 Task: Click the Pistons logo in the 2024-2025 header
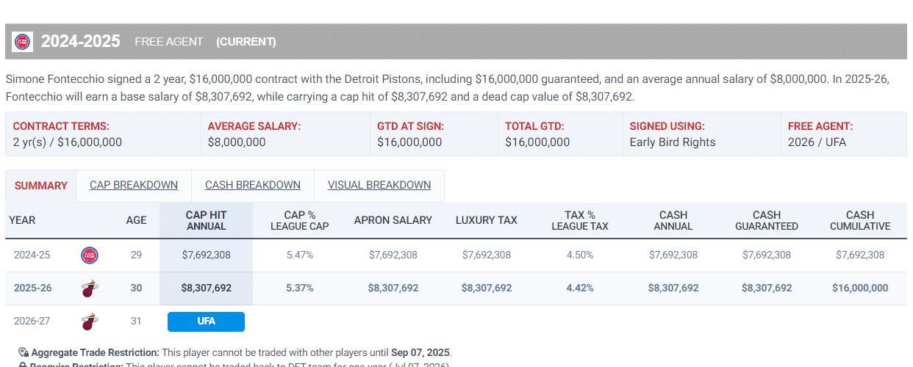coord(23,42)
